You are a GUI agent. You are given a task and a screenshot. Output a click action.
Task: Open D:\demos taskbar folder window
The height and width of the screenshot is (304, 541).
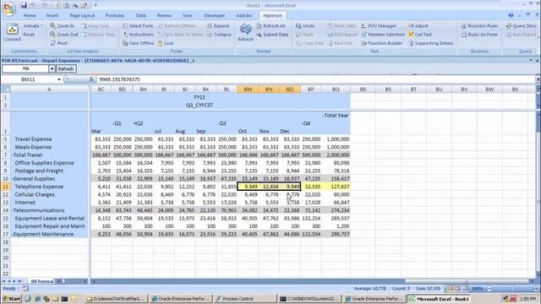pyautogui.click(x=117, y=299)
